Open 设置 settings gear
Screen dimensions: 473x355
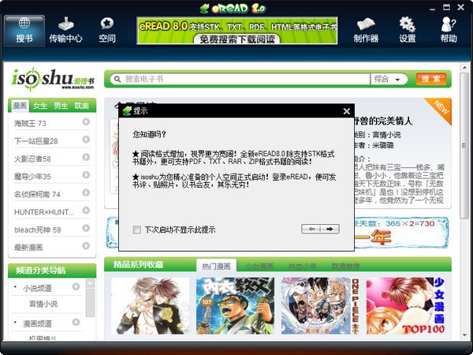click(x=408, y=31)
